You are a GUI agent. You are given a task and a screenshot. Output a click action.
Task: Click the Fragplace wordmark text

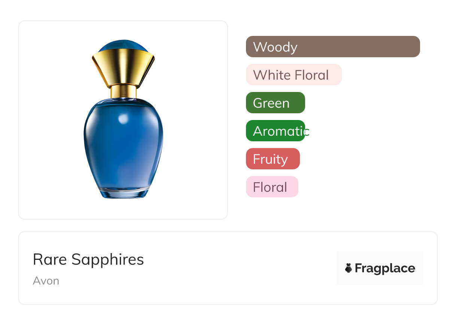tap(385, 268)
